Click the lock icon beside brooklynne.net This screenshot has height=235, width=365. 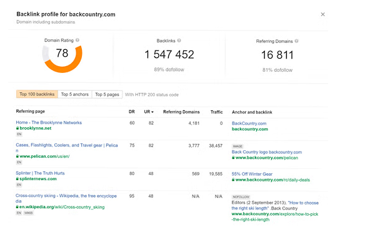[x=17, y=128]
